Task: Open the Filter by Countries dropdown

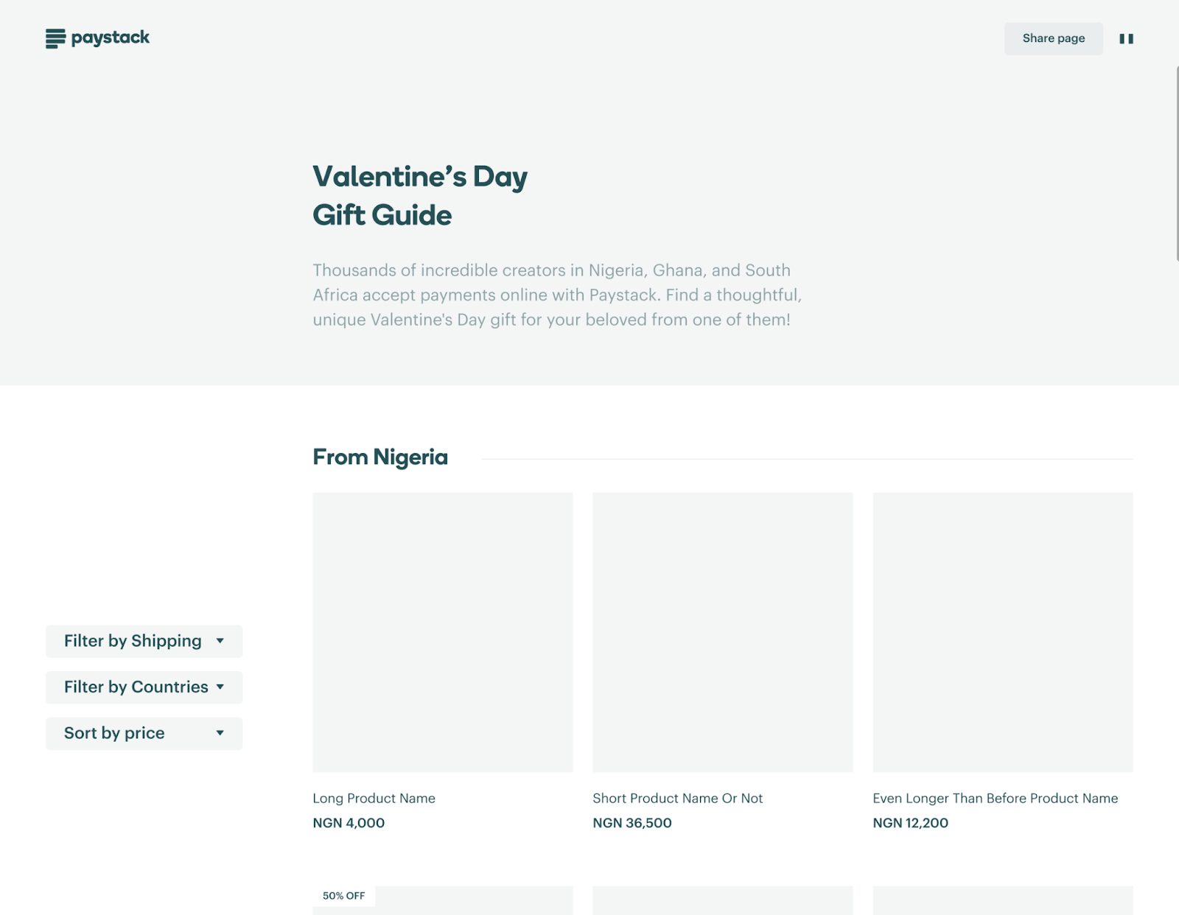Action: [x=144, y=687]
